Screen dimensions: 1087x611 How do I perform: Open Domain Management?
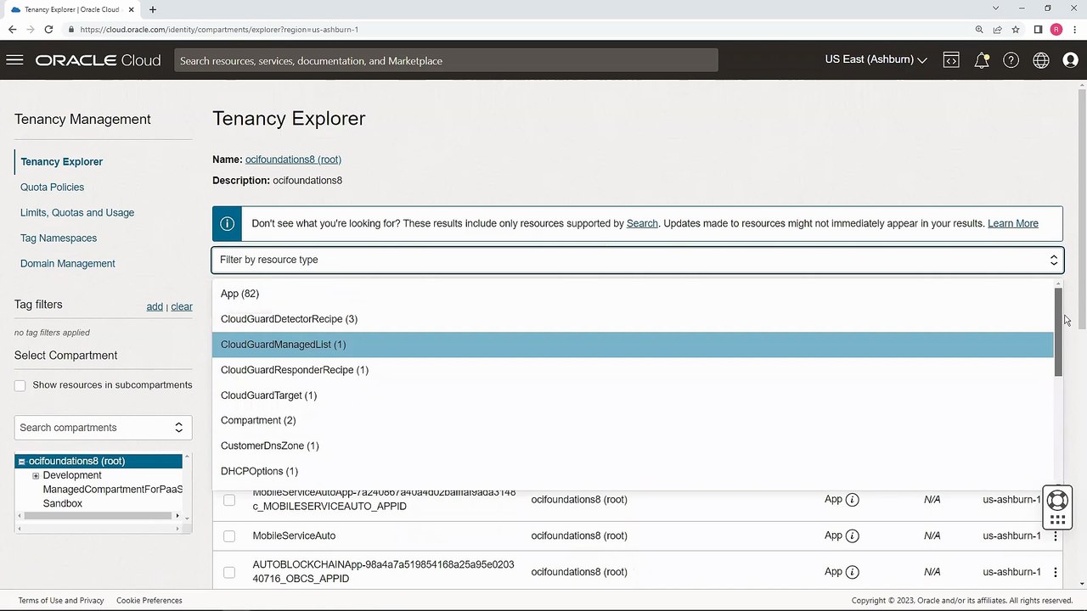68,263
